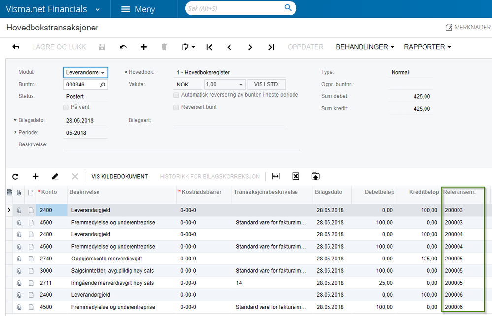Expand the Behandlinger dropdown menu

pyautogui.click(x=365, y=47)
